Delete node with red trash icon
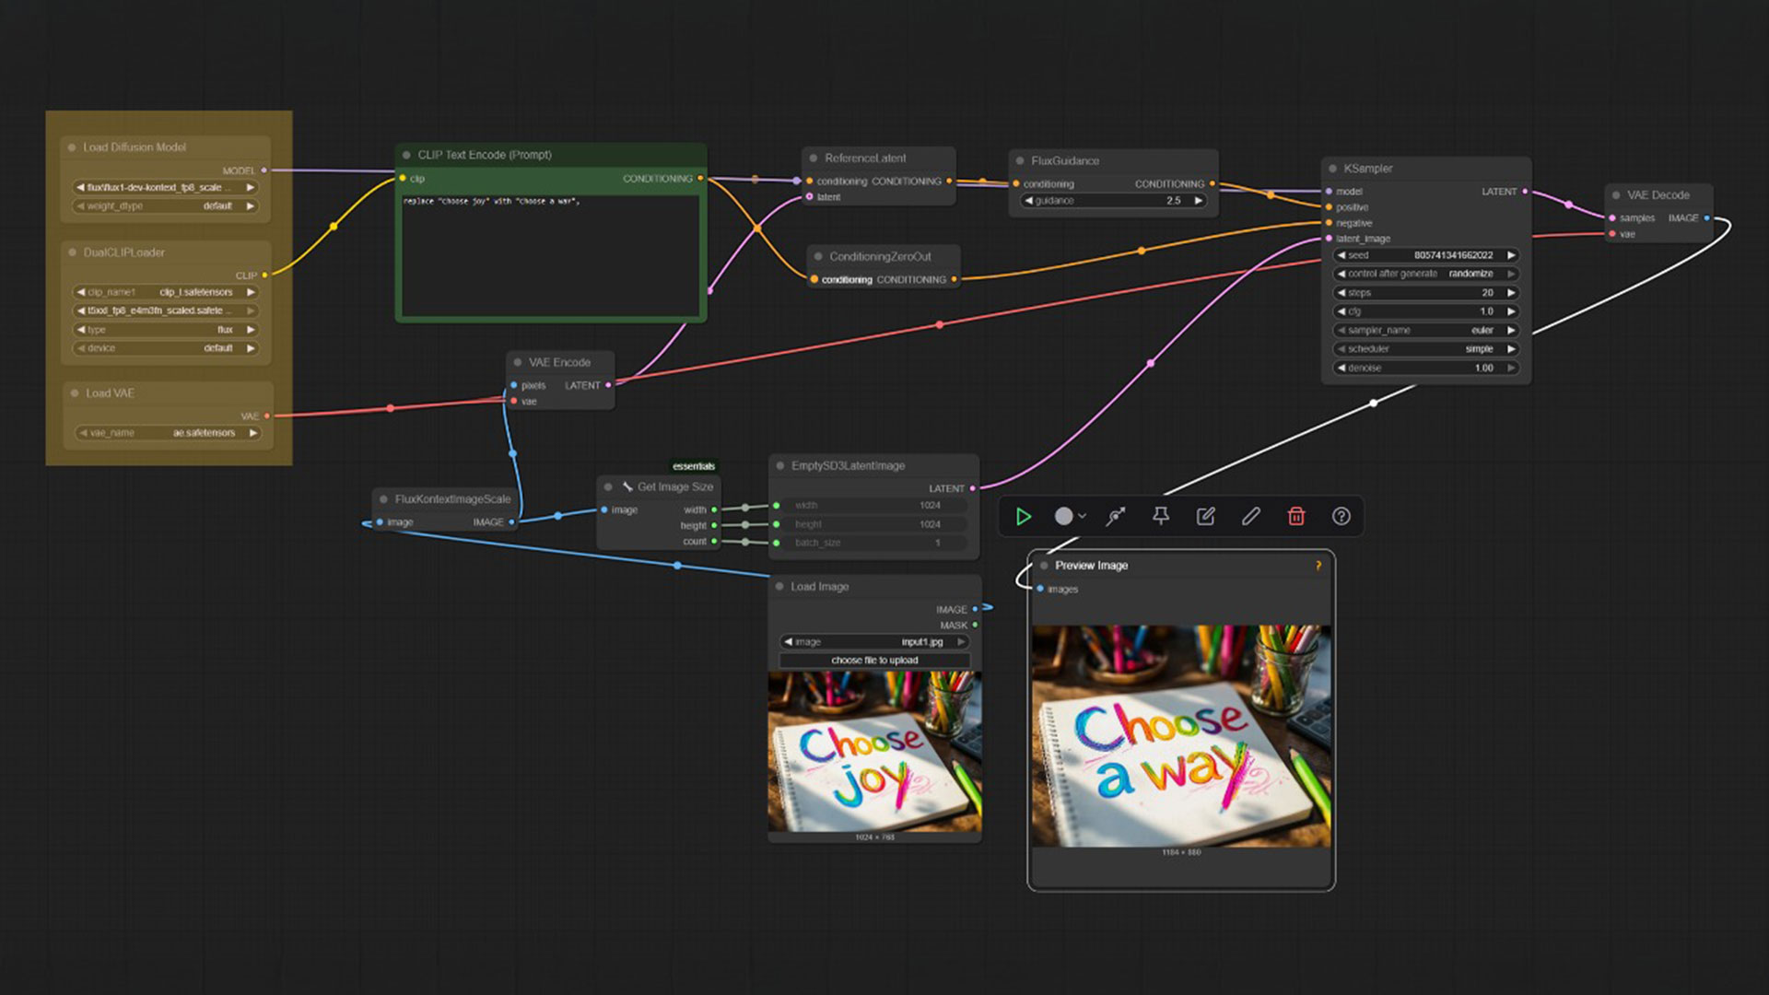 click(x=1295, y=517)
